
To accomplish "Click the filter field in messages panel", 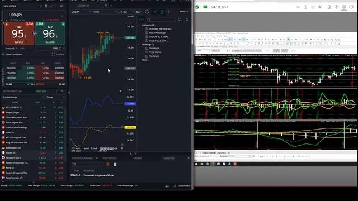I will coord(87,164).
